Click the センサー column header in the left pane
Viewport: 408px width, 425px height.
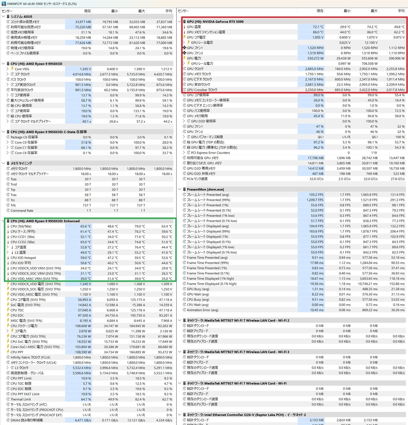[x=7, y=11]
